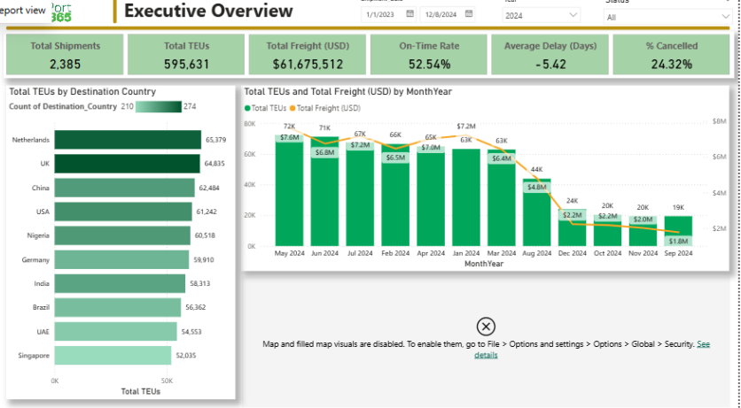741x408 pixels.
Task: Click the end date field showing 12/8/2024
Action: point(448,15)
